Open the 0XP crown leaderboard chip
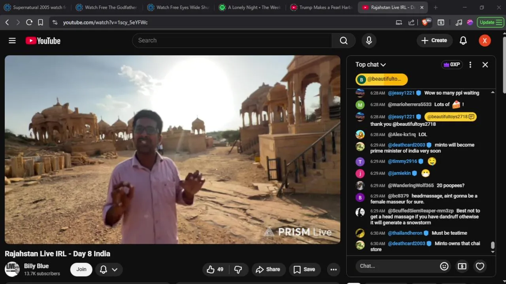506x284 pixels. [x=452, y=64]
